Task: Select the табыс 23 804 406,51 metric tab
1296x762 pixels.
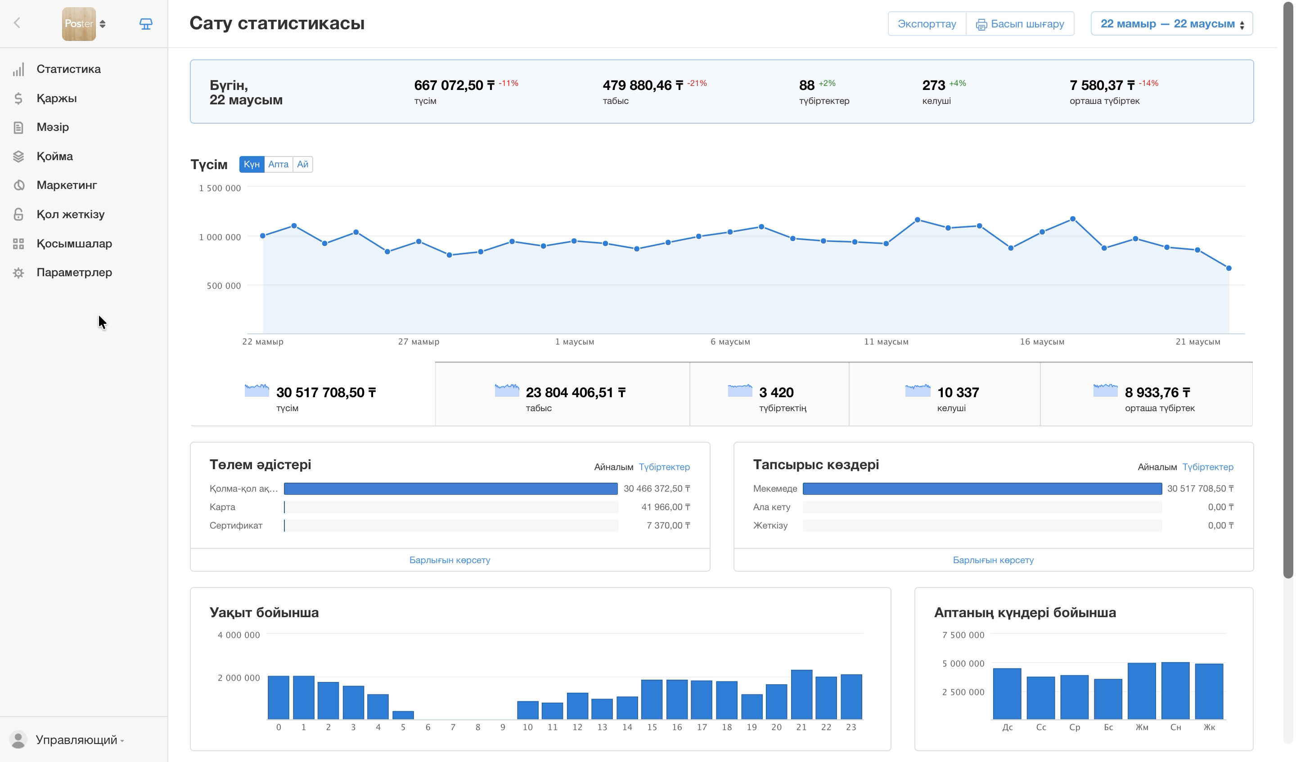Action: point(562,394)
